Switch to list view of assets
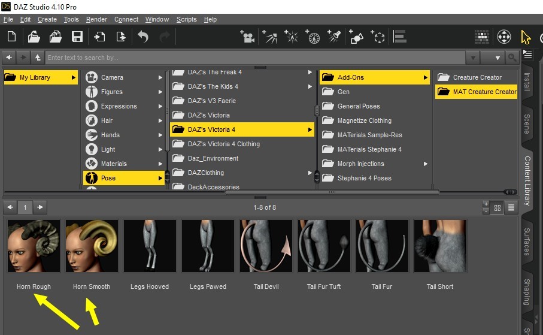Viewport: 543px width, 335px height. [511, 208]
